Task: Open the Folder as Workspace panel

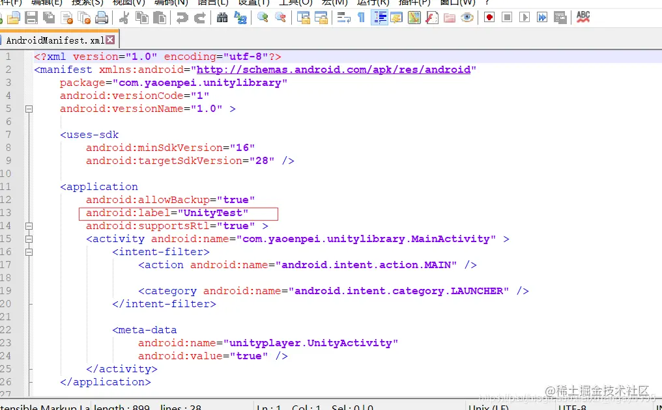Action: click(x=449, y=18)
